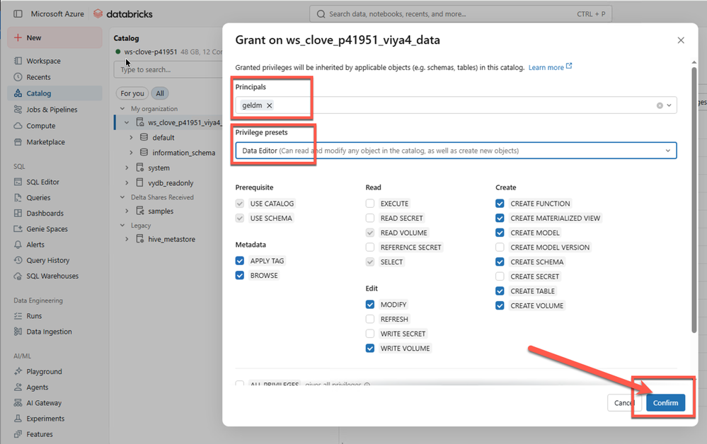Expand the information_schema node
Viewport: 707px width, 444px height.
(x=131, y=153)
